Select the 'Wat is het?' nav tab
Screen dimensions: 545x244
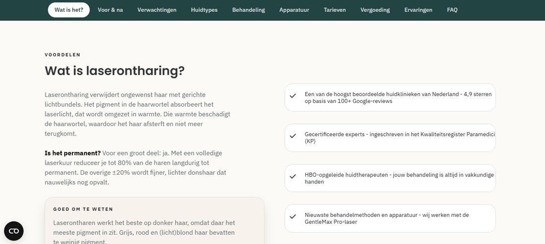tap(69, 10)
